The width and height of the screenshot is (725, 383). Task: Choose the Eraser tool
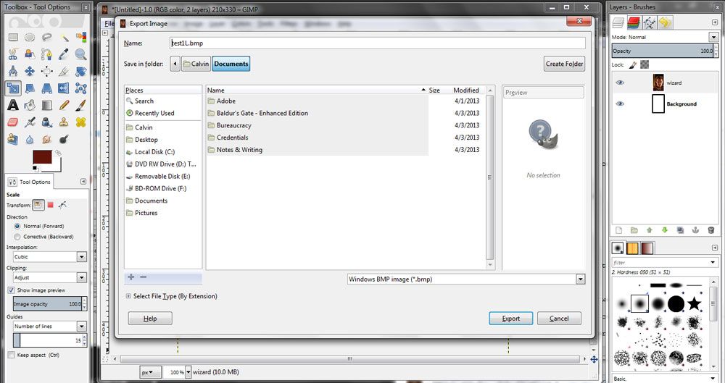click(x=13, y=122)
